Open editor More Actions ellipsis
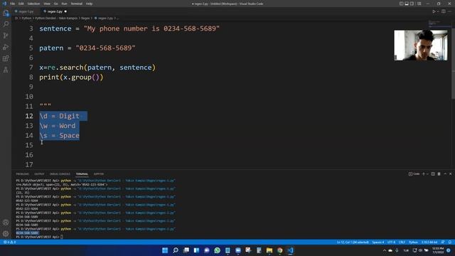455x256 pixels. click(450, 11)
